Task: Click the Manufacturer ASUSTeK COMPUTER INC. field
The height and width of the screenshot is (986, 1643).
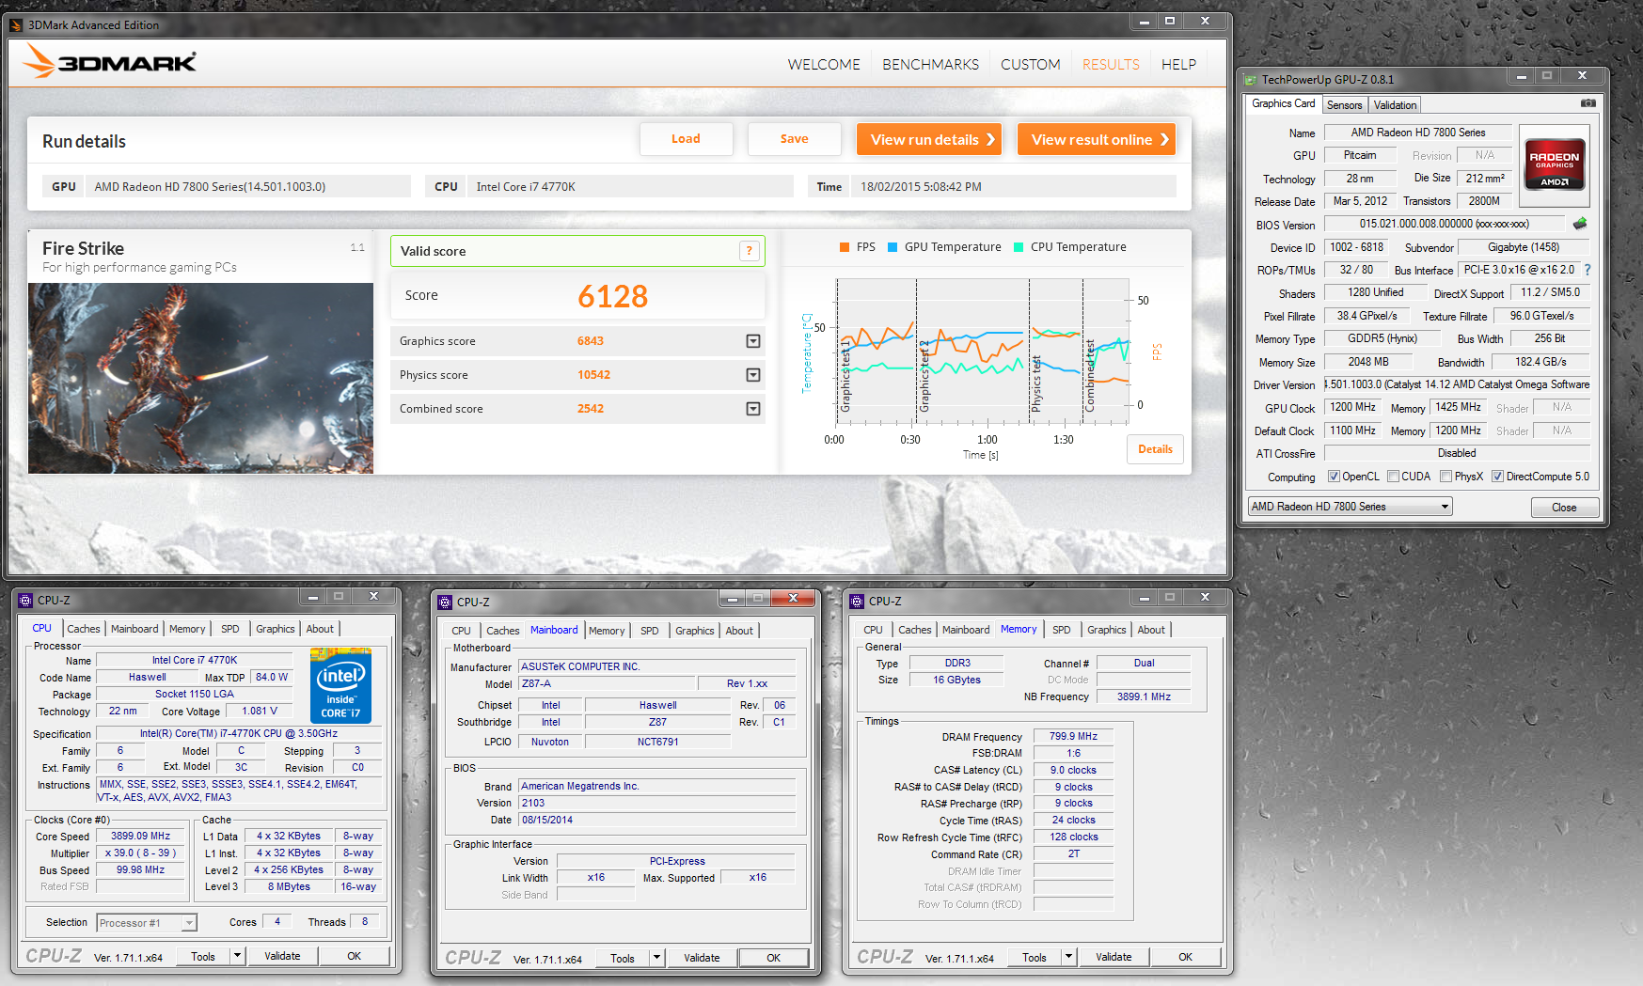Action: point(656,666)
